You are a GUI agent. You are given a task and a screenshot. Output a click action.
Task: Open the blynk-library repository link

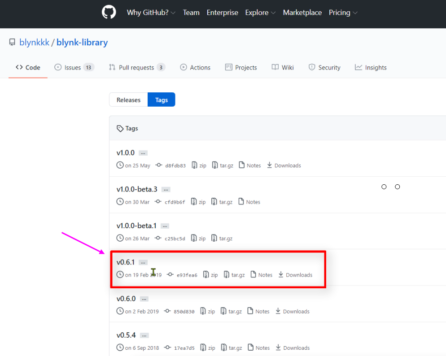[x=82, y=42]
